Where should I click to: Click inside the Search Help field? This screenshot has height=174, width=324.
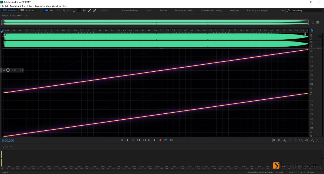pyautogui.click(x=302, y=10)
